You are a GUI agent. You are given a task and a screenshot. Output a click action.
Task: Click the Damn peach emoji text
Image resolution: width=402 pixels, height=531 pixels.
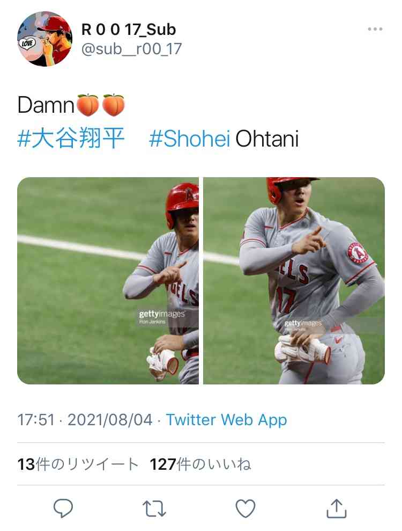[71, 105]
